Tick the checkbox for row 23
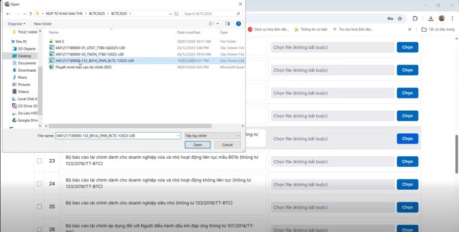This screenshot has width=459, height=232. [x=39, y=161]
